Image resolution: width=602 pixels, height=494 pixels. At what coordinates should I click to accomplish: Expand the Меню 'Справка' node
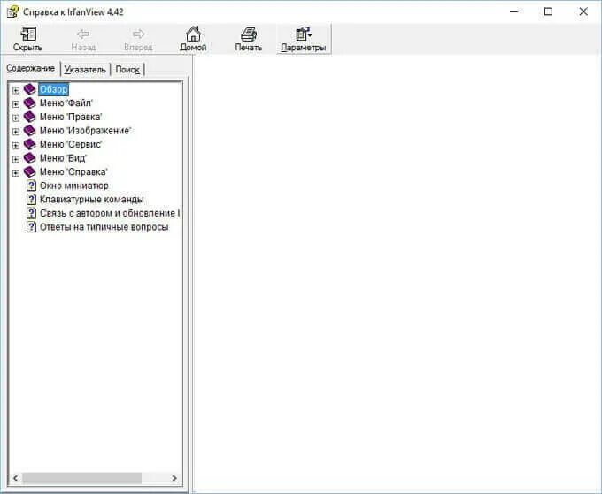[15, 173]
